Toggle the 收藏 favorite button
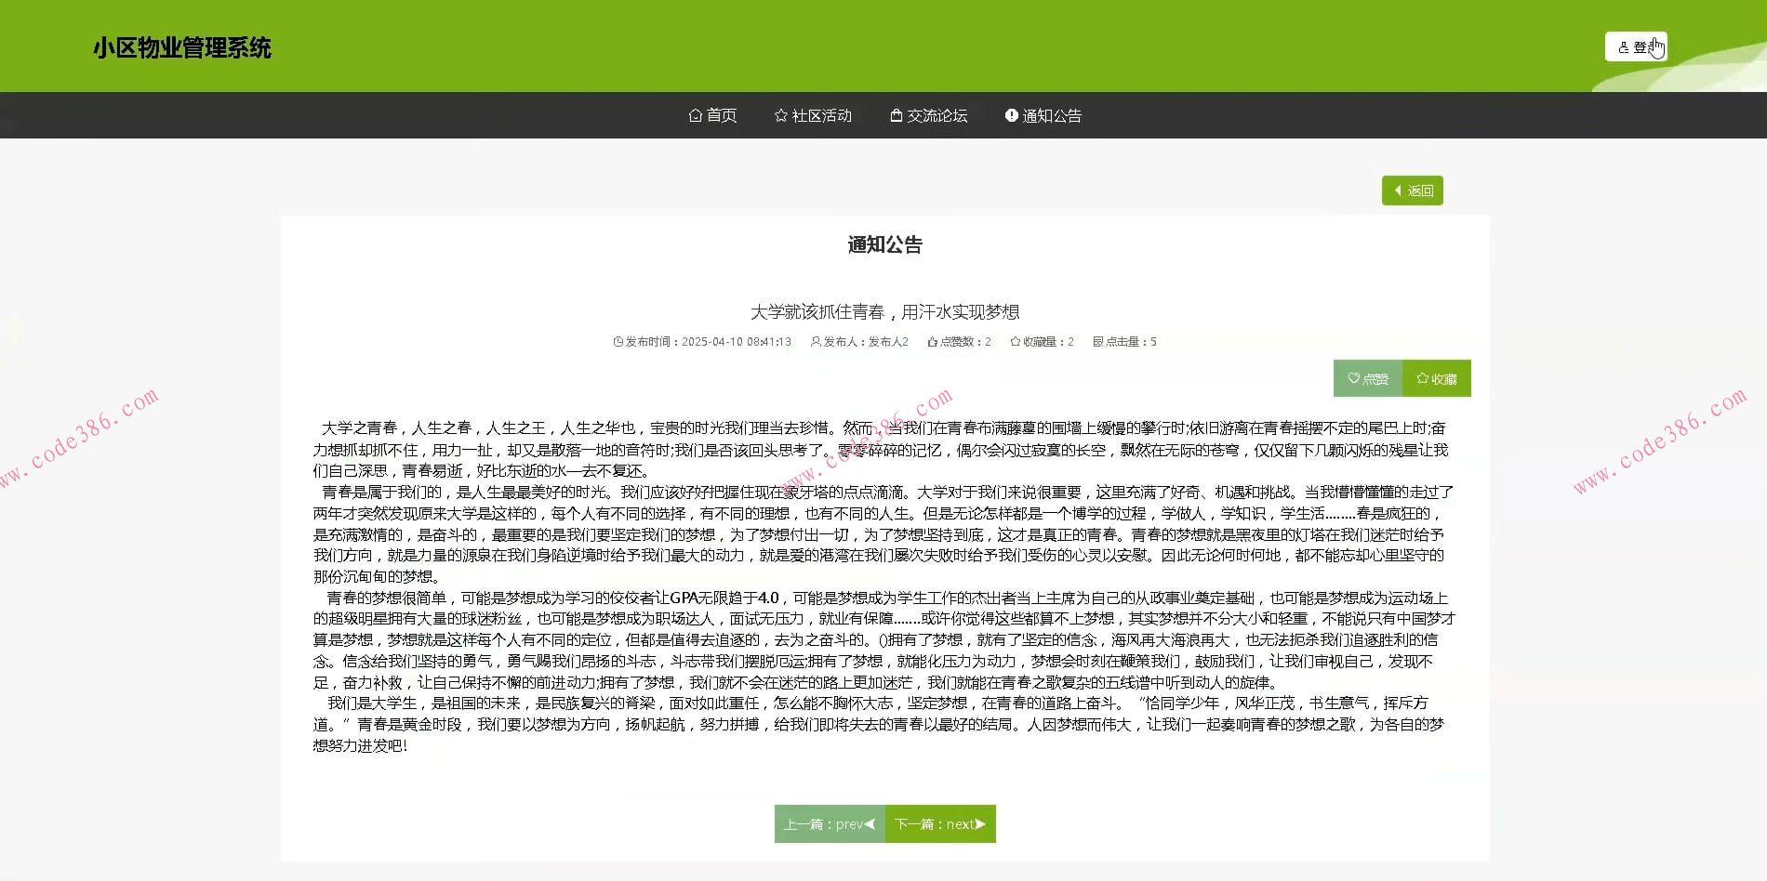1767x881 pixels. (x=1437, y=378)
